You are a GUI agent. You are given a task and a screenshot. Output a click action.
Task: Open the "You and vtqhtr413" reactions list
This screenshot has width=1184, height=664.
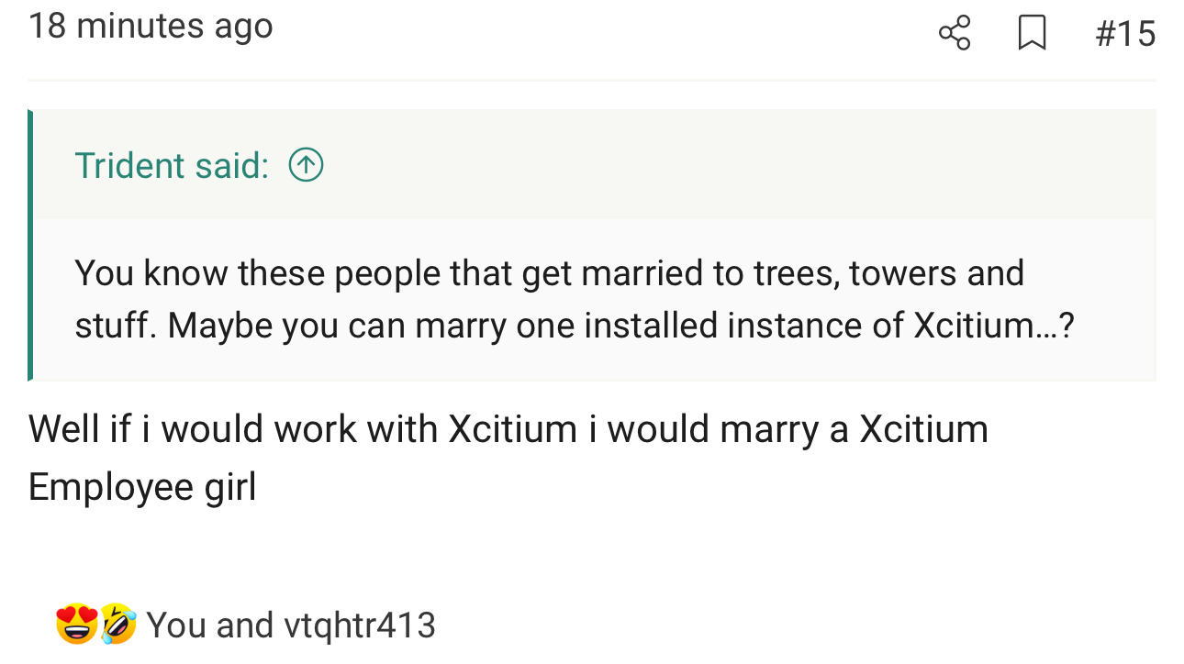coord(290,625)
